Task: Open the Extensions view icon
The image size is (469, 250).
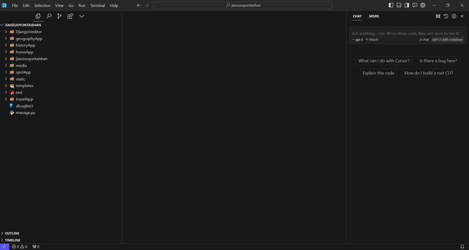Action: click(x=70, y=16)
